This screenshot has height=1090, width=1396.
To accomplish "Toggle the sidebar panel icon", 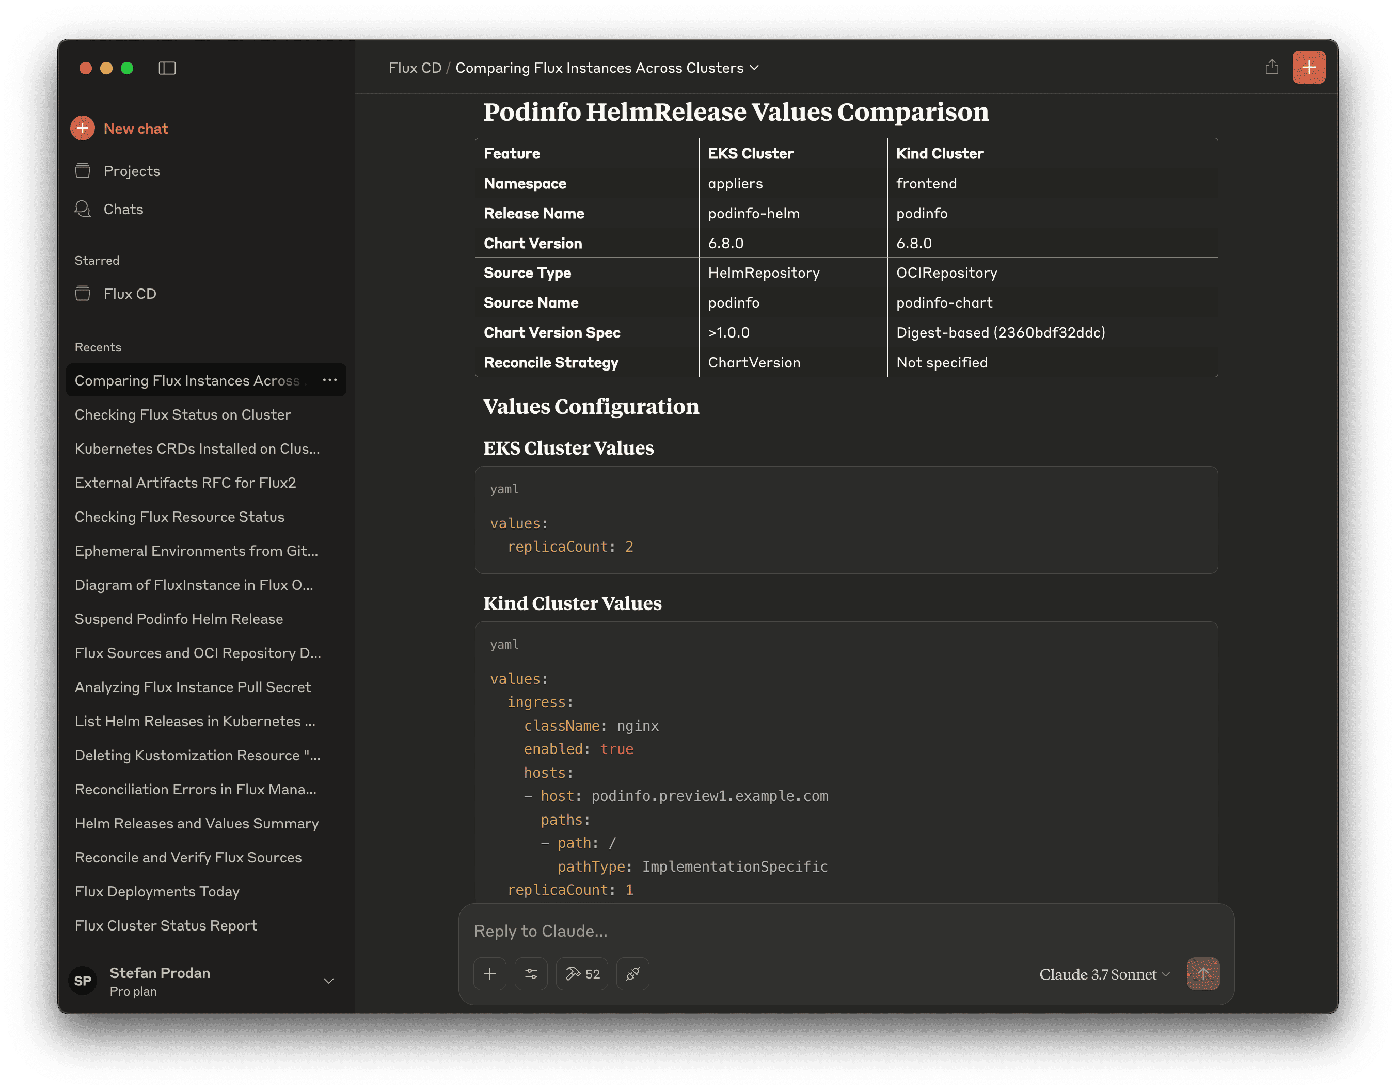I will tap(167, 68).
